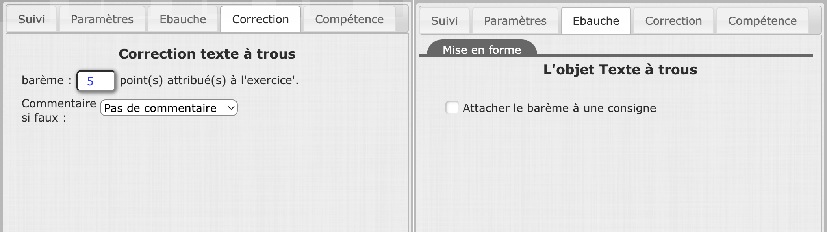Click the Commentaire si faux label
Screen dimensions: 827x232
pos(58,110)
